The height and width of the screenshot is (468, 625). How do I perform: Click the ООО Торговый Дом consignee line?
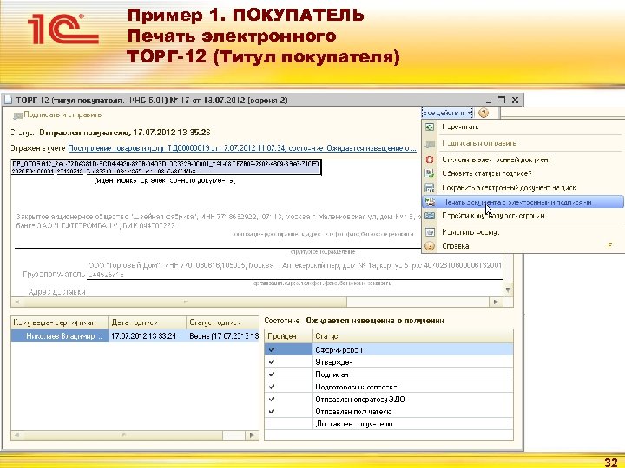pyautogui.click(x=294, y=270)
